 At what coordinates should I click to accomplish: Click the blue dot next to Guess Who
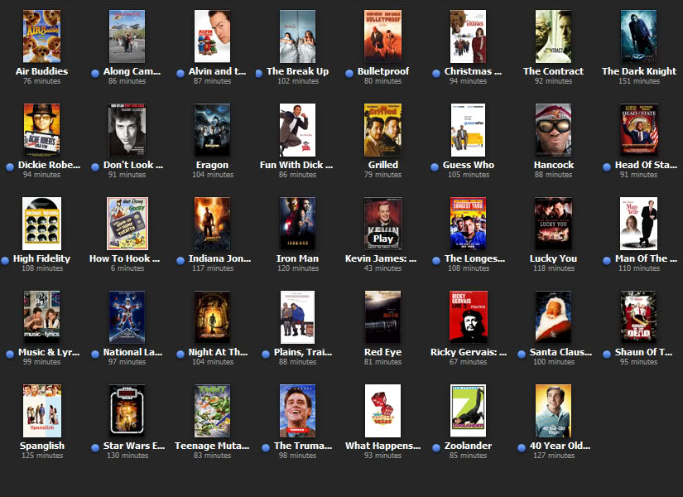[x=435, y=167]
